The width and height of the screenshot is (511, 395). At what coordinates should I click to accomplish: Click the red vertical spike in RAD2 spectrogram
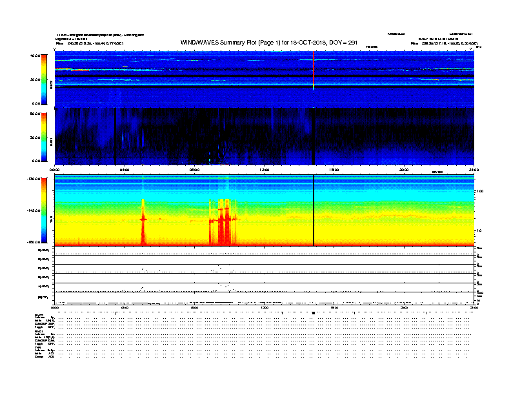[x=314, y=70]
